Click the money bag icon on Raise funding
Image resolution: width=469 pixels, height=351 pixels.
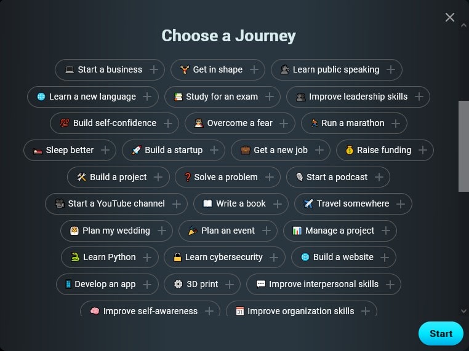350,150
